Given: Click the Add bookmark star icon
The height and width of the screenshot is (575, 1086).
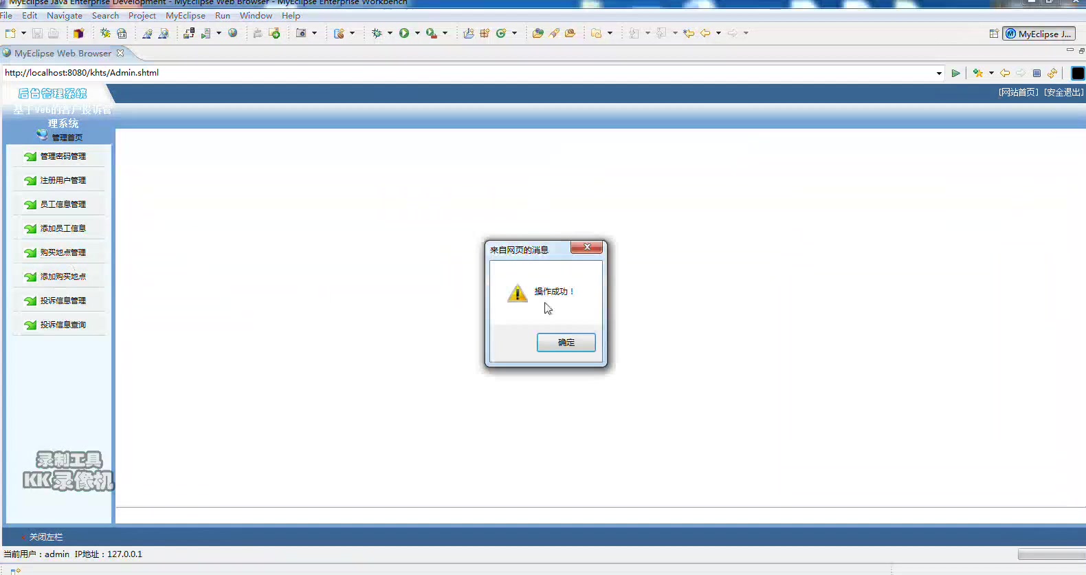Looking at the screenshot, I should (978, 73).
